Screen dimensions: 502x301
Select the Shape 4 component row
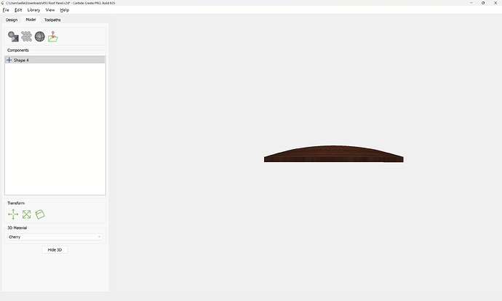click(x=55, y=60)
